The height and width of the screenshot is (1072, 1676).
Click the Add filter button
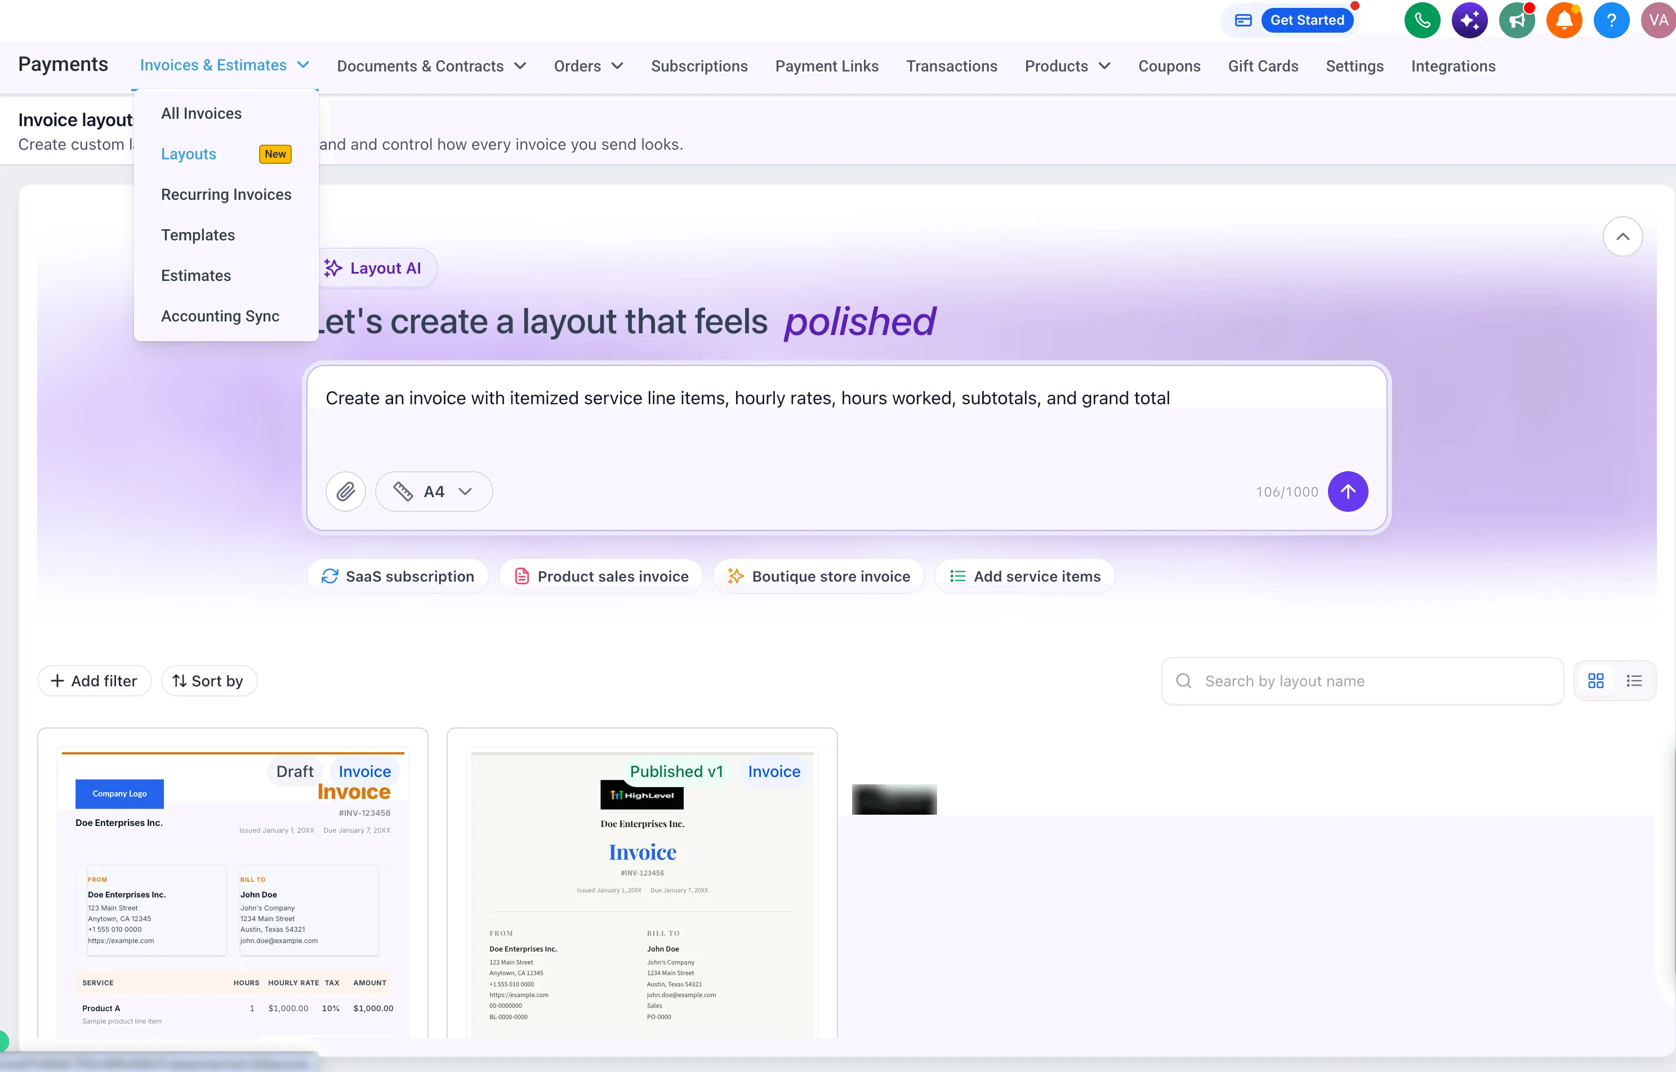click(x=94, y=681)
